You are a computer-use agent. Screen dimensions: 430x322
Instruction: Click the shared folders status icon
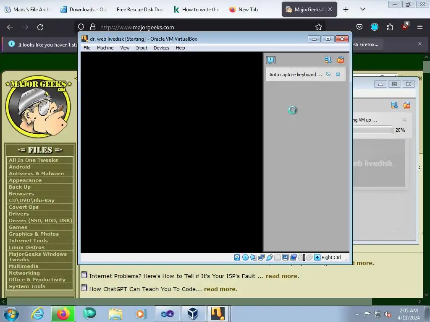click(x=278, y=257)
